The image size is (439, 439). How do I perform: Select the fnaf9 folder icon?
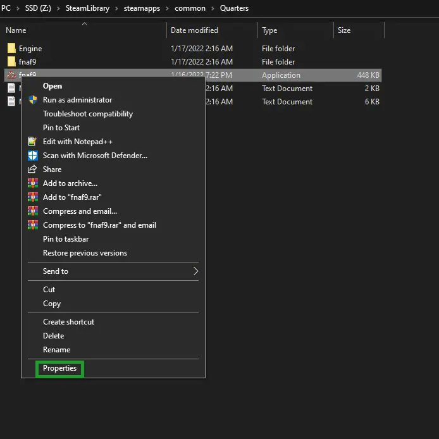tap(11, 62)
